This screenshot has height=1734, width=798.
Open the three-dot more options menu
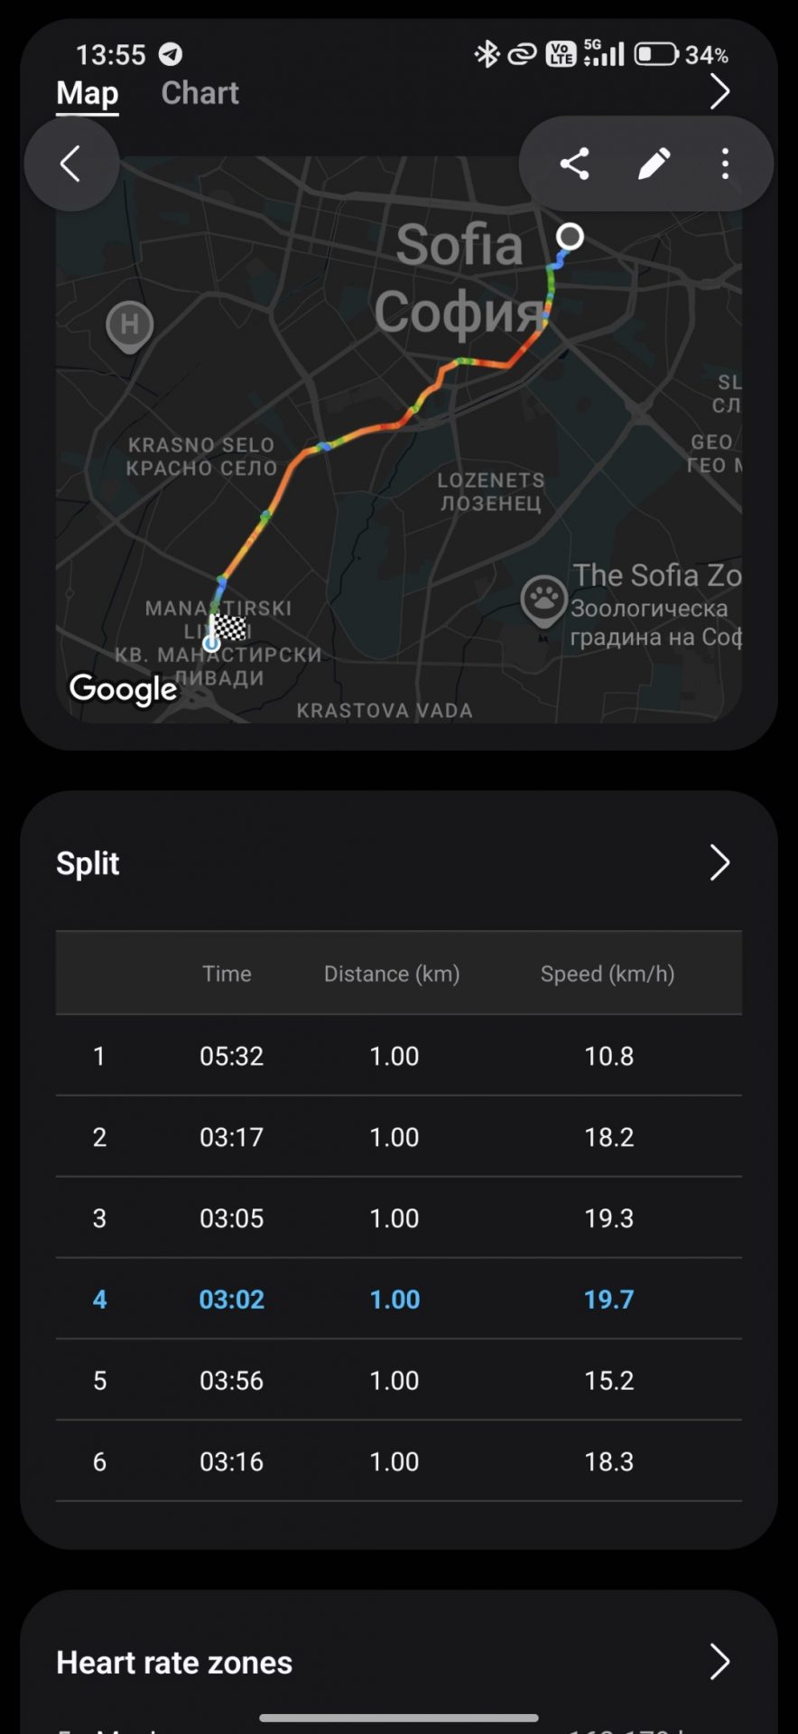(725, 163)
